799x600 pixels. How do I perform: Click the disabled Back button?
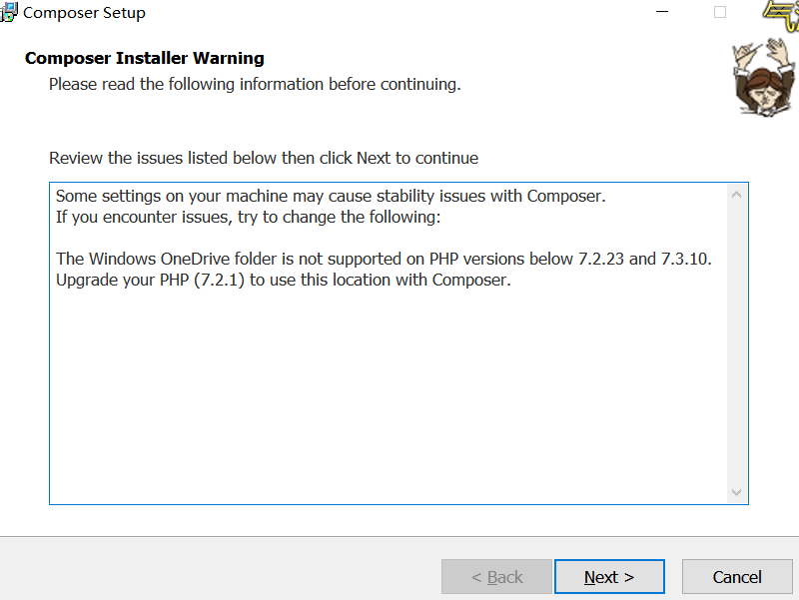(496, 577)
